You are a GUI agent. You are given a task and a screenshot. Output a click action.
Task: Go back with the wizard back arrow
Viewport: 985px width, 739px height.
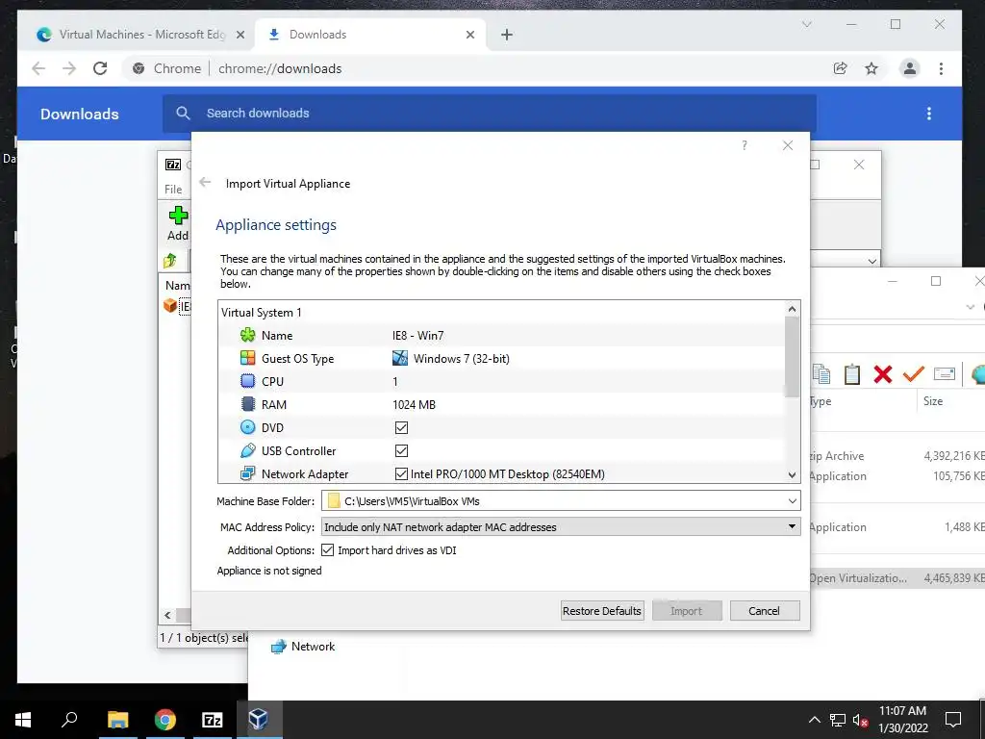point(205,182)
